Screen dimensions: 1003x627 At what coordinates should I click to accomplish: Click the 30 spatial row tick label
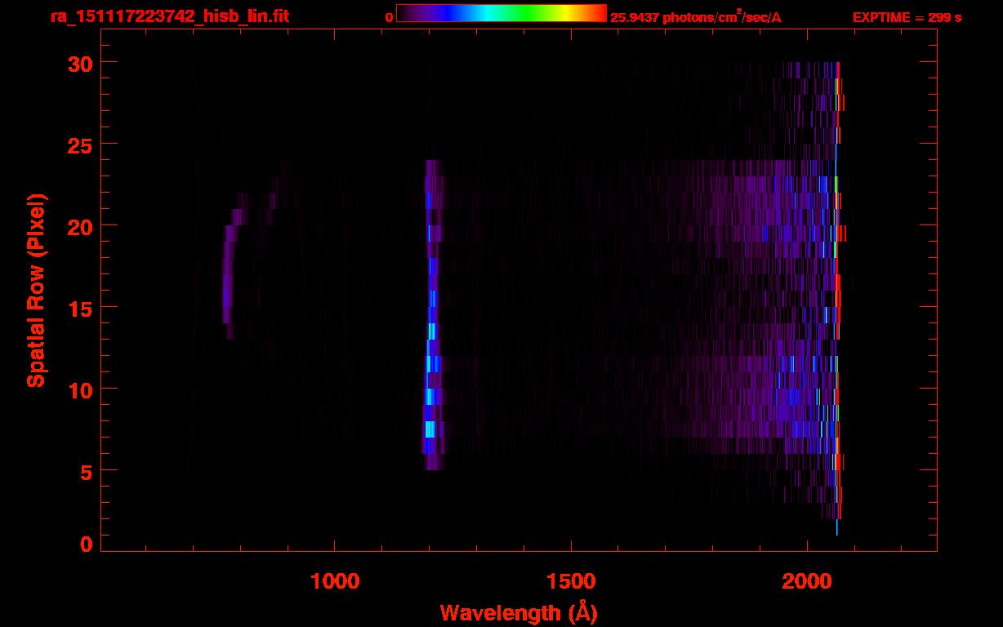pyautogui.click(x=79, y=62)
